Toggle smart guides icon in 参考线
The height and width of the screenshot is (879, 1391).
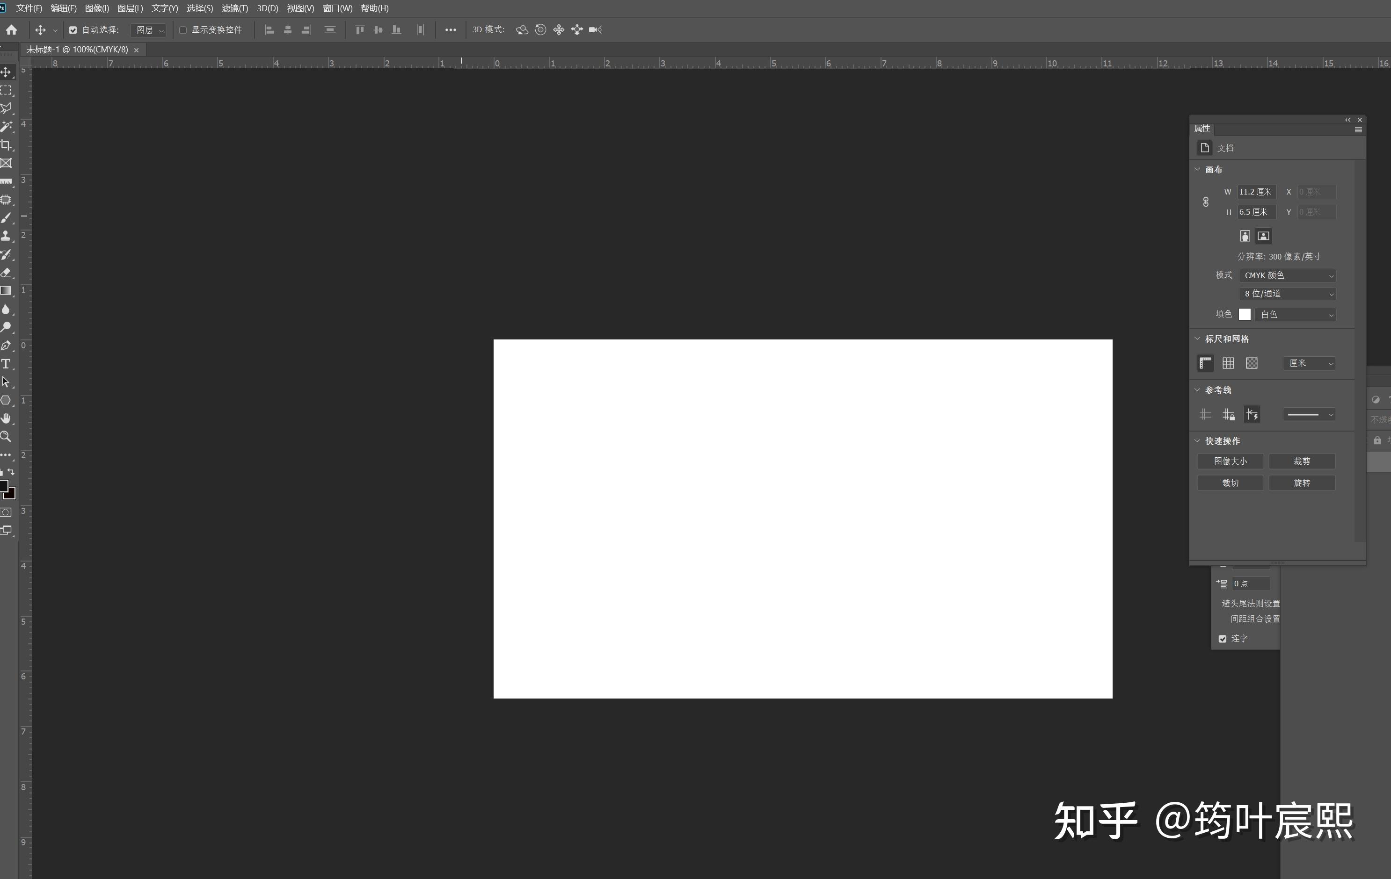1252,414
